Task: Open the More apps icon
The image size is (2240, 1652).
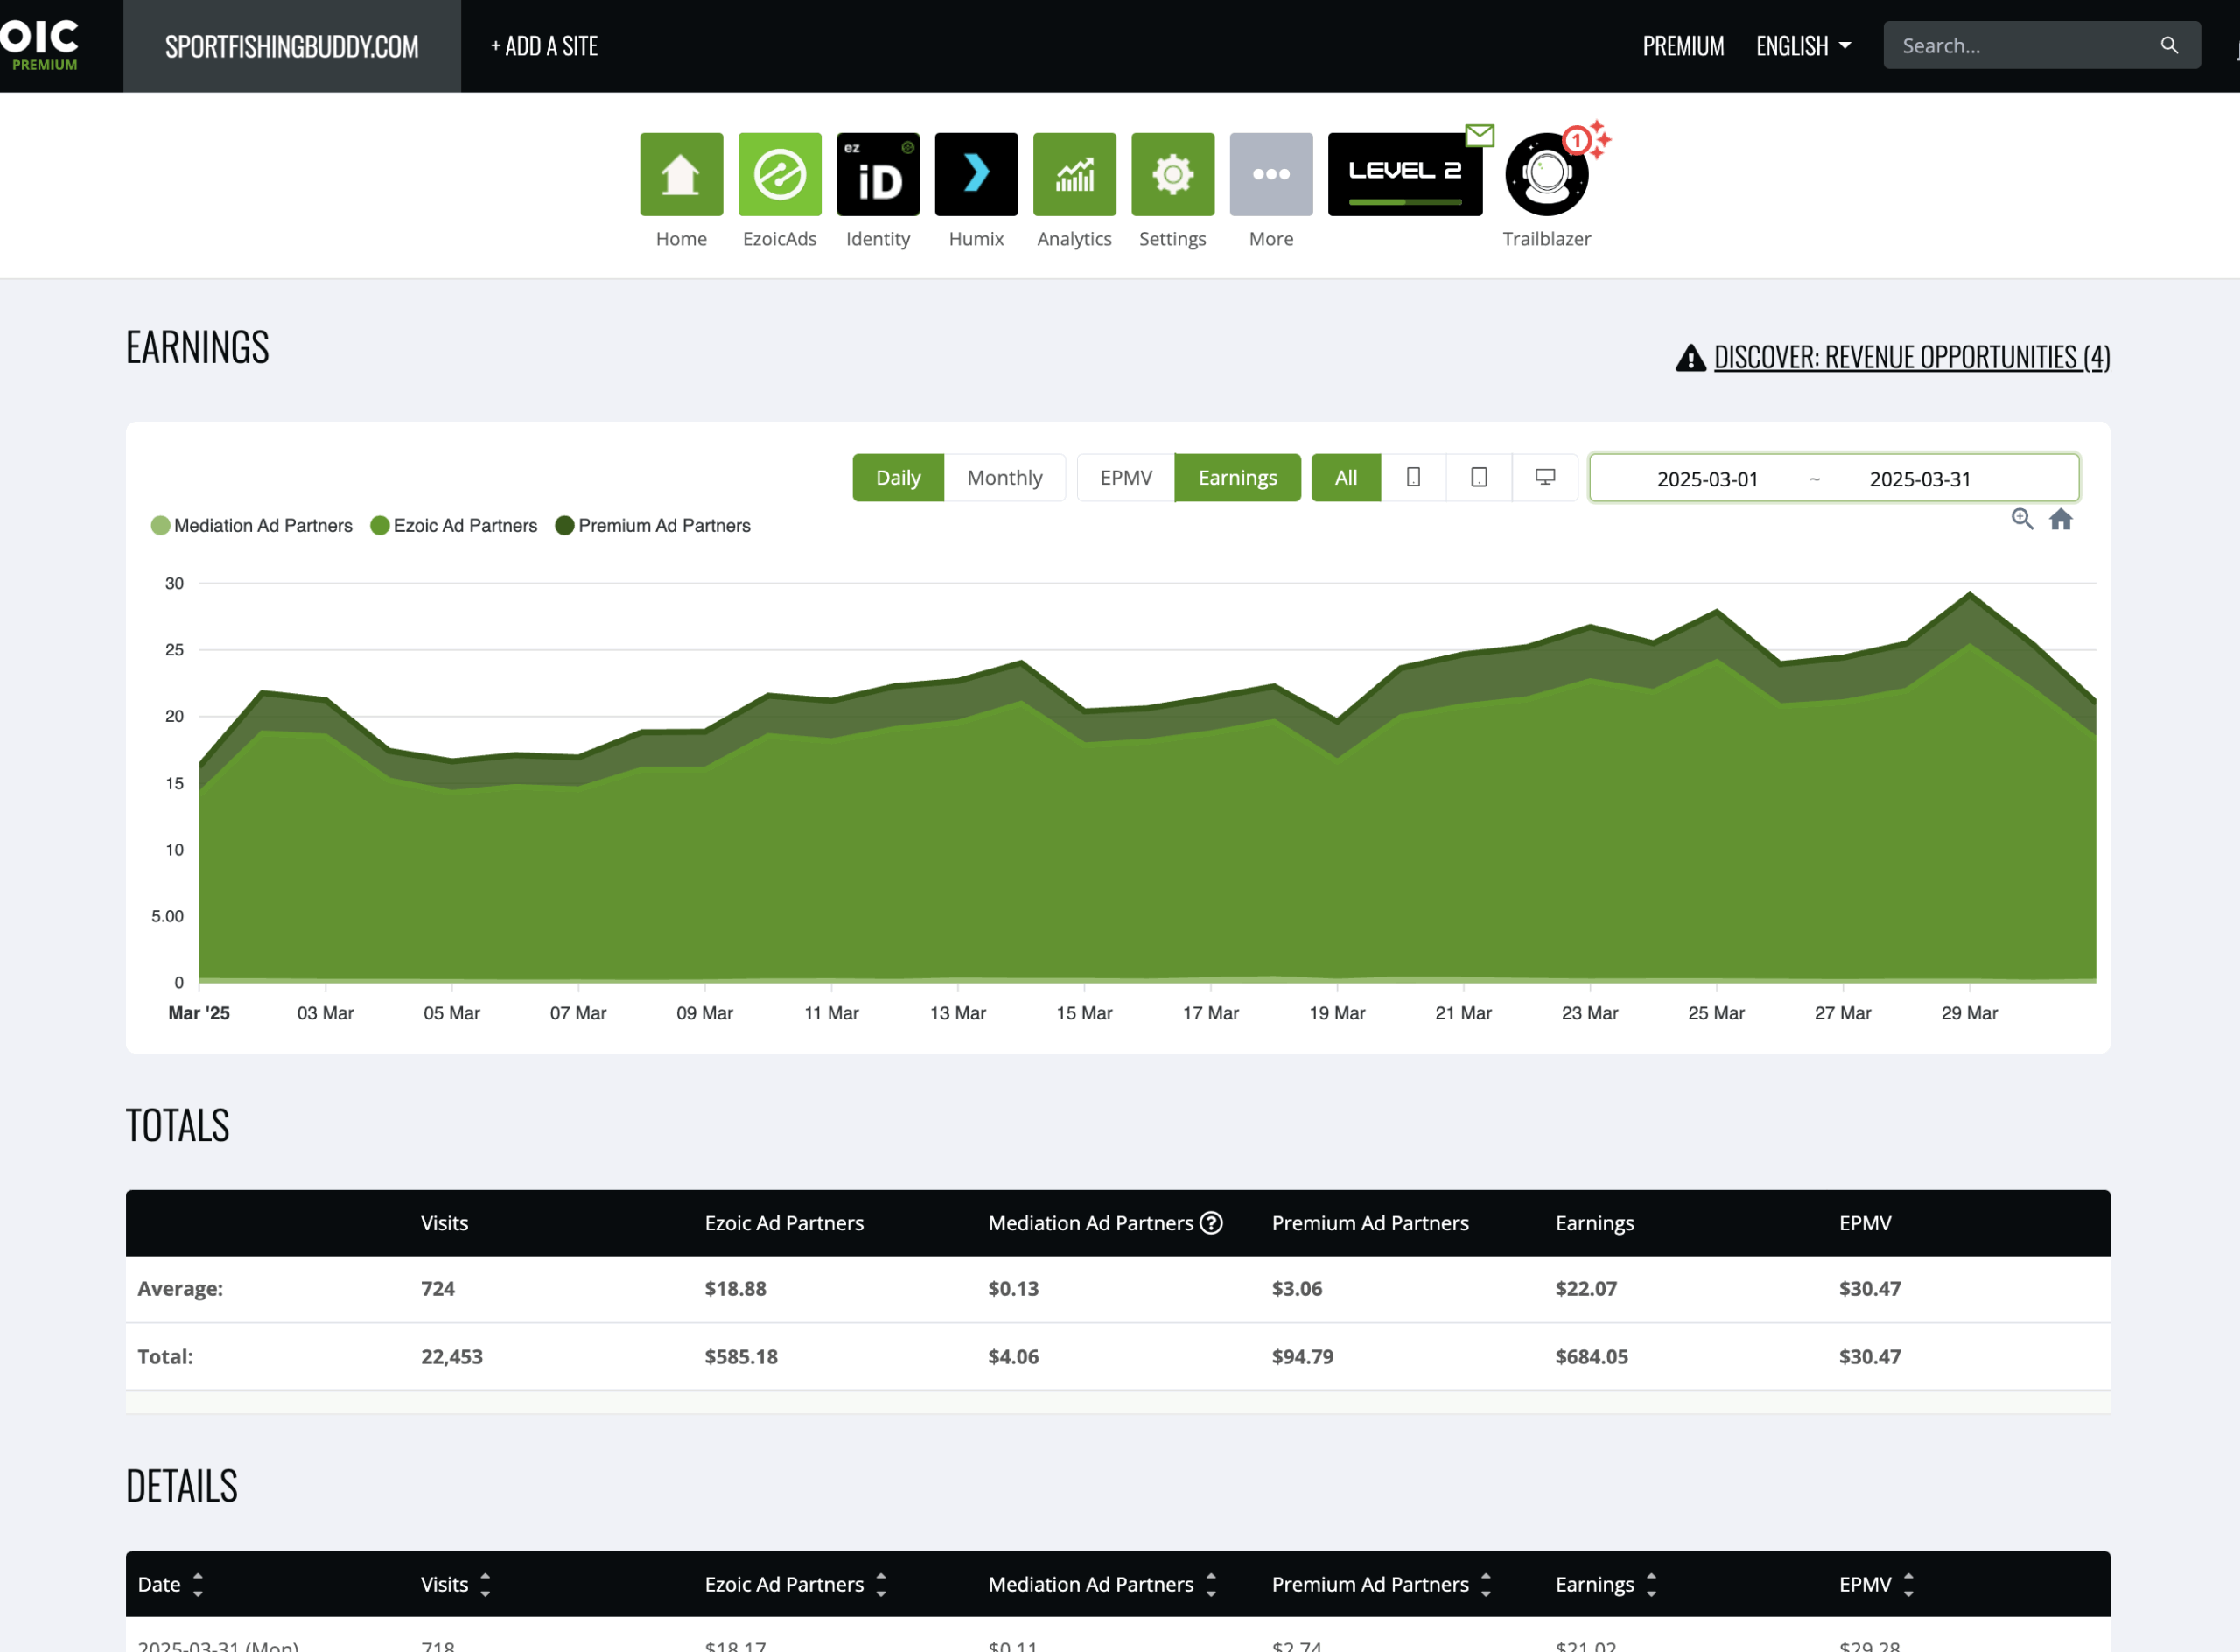Action: coord(1271,174)
